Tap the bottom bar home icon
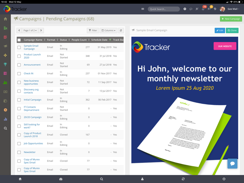 [20, 179]
